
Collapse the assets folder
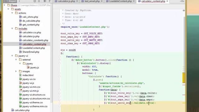[x=8, y=9]
